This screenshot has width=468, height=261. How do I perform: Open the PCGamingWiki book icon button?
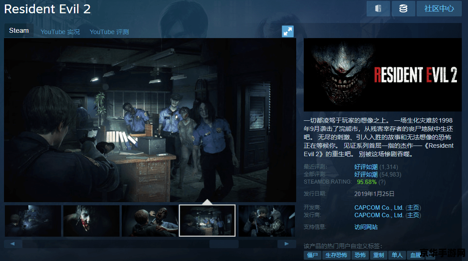tap(378, 8)
